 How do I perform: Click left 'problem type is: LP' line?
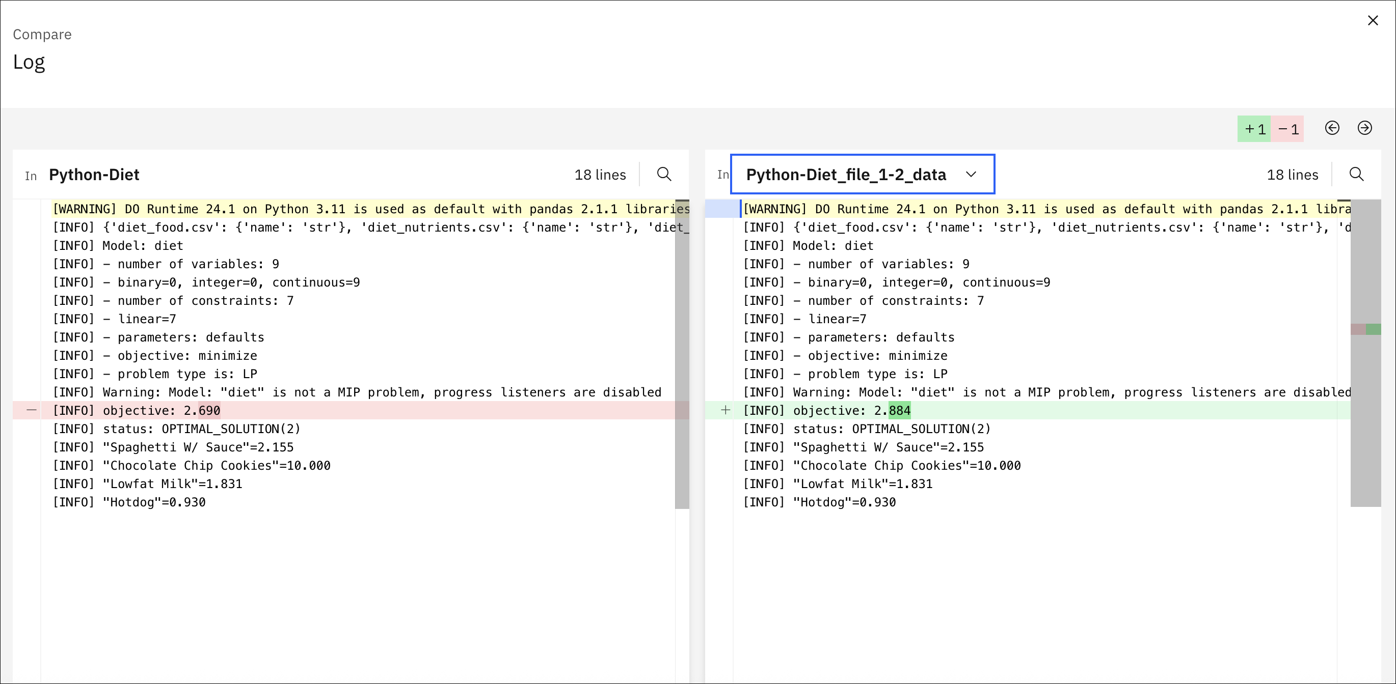click(155, 375)
